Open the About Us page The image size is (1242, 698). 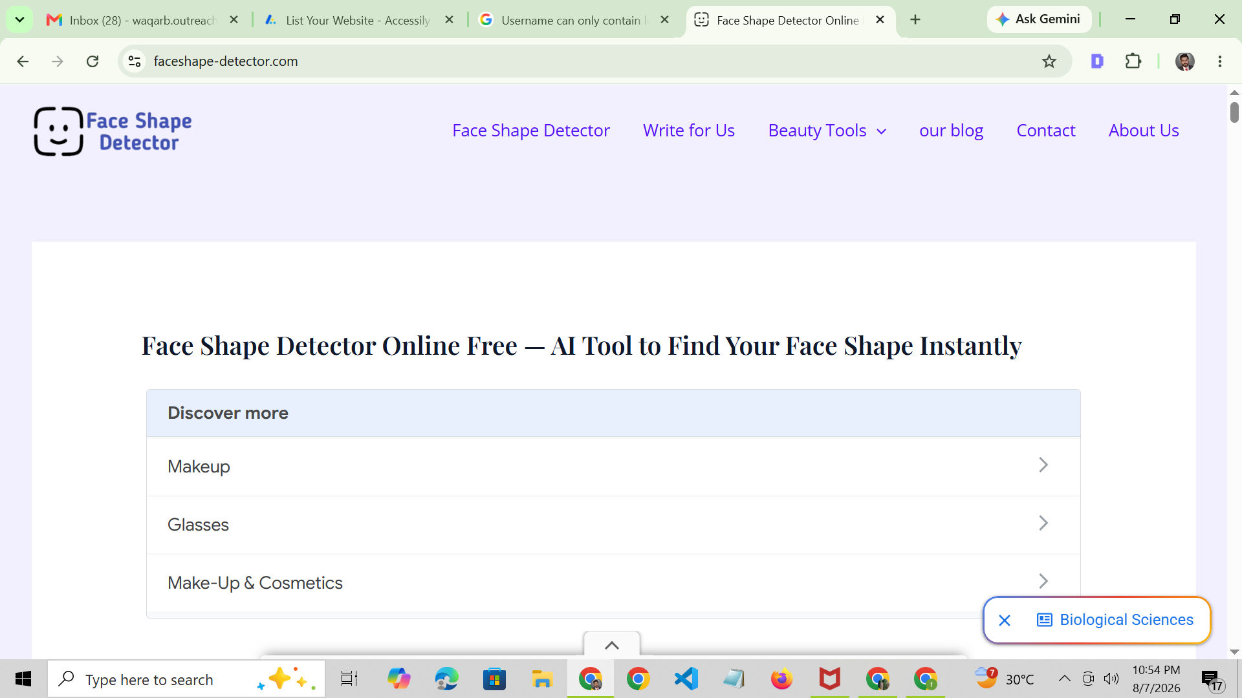click(x=1144, y=131)
